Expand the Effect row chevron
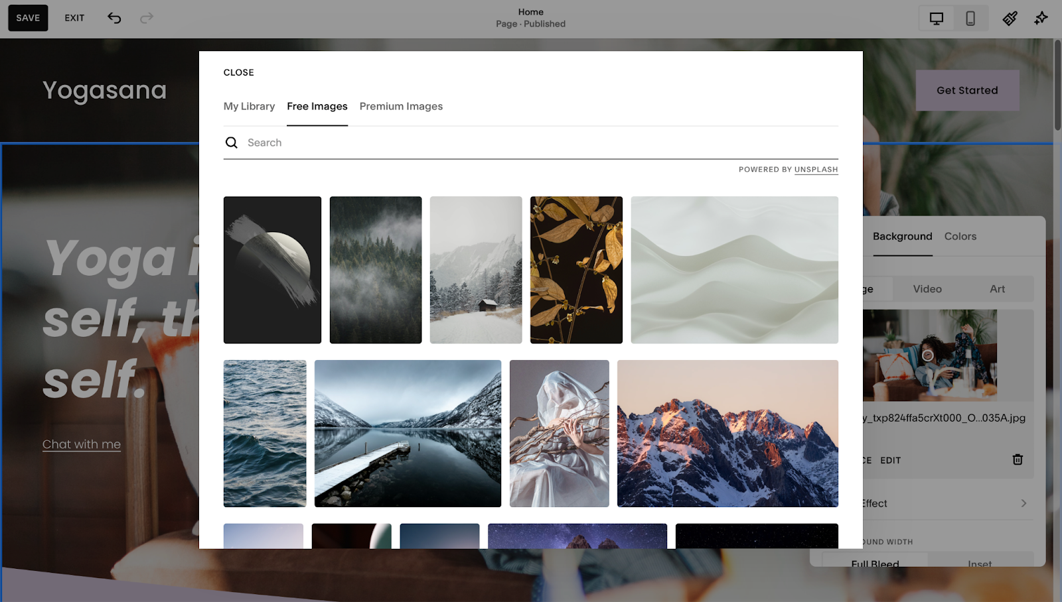1062x602 pixels. pyautogui.click(x=1024, y=503)
